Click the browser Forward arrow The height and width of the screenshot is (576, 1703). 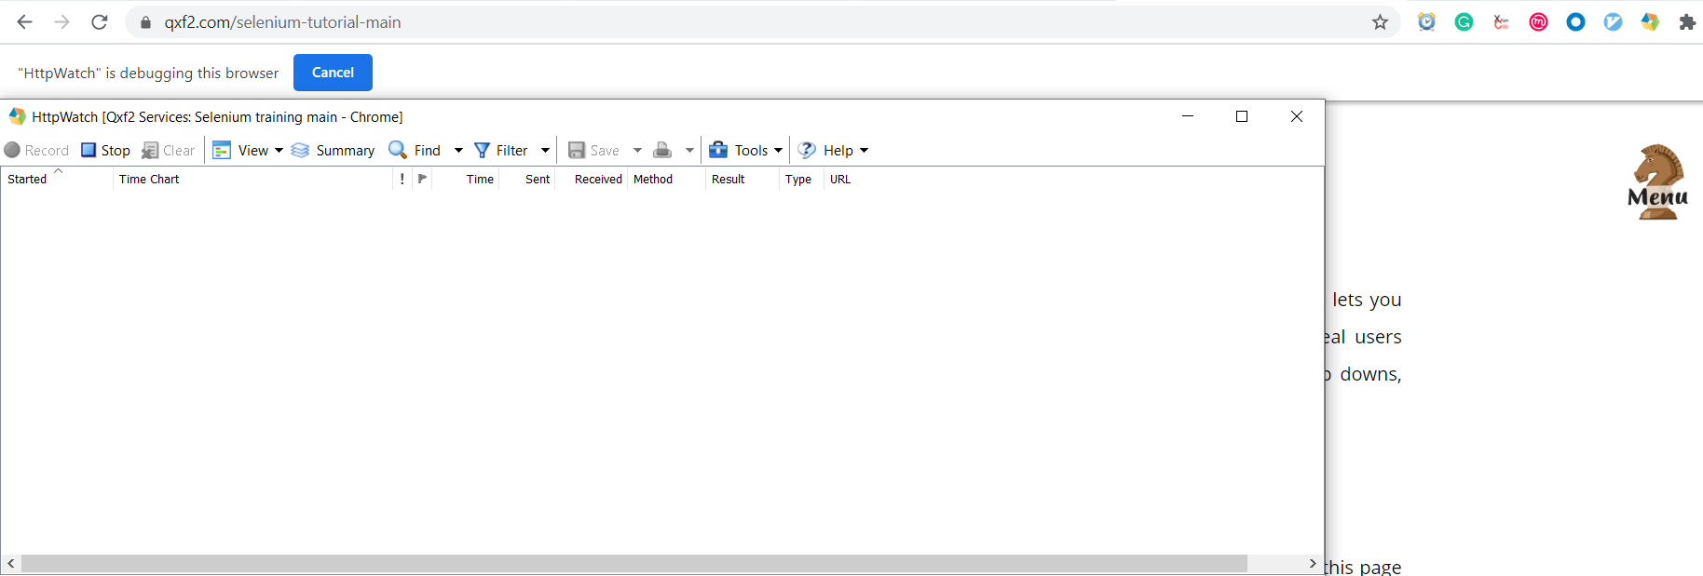pyautogui.click(x=62, y=22)
